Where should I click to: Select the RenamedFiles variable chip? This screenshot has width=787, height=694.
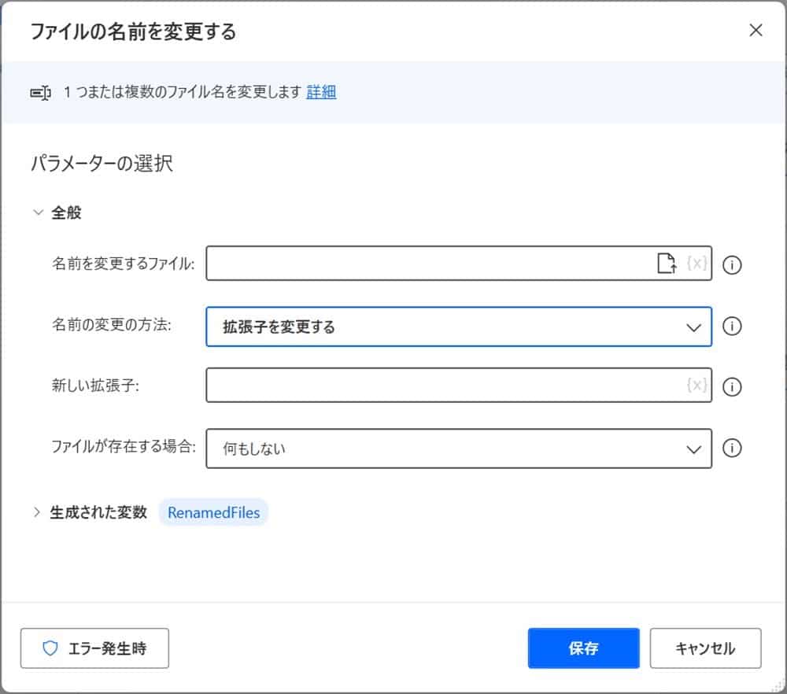tap(213, 512)
